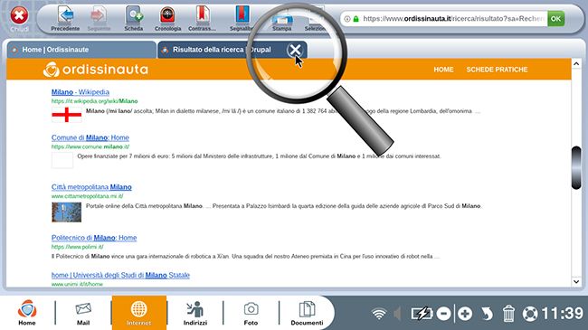
Task: Open the Mail application
Action: tap(83, 314)
